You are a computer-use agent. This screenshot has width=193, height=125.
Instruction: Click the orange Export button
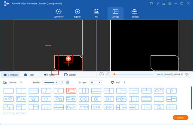[180, 118]
